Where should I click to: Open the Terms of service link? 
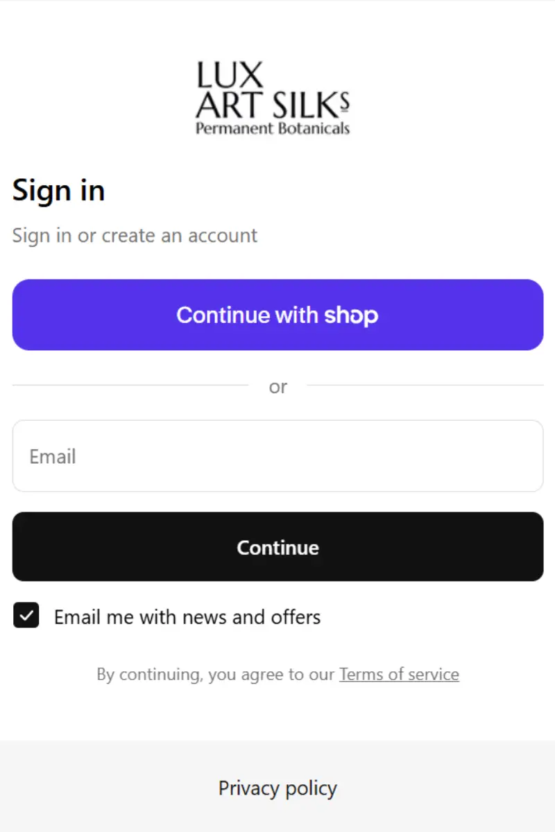(399, 675)
